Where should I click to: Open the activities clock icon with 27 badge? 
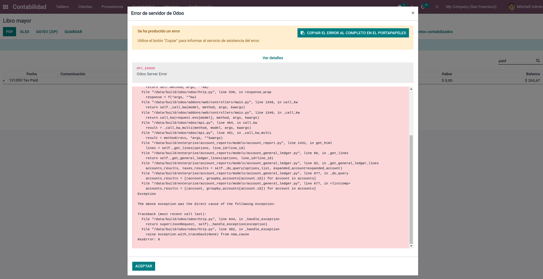[x=423, y=7]
